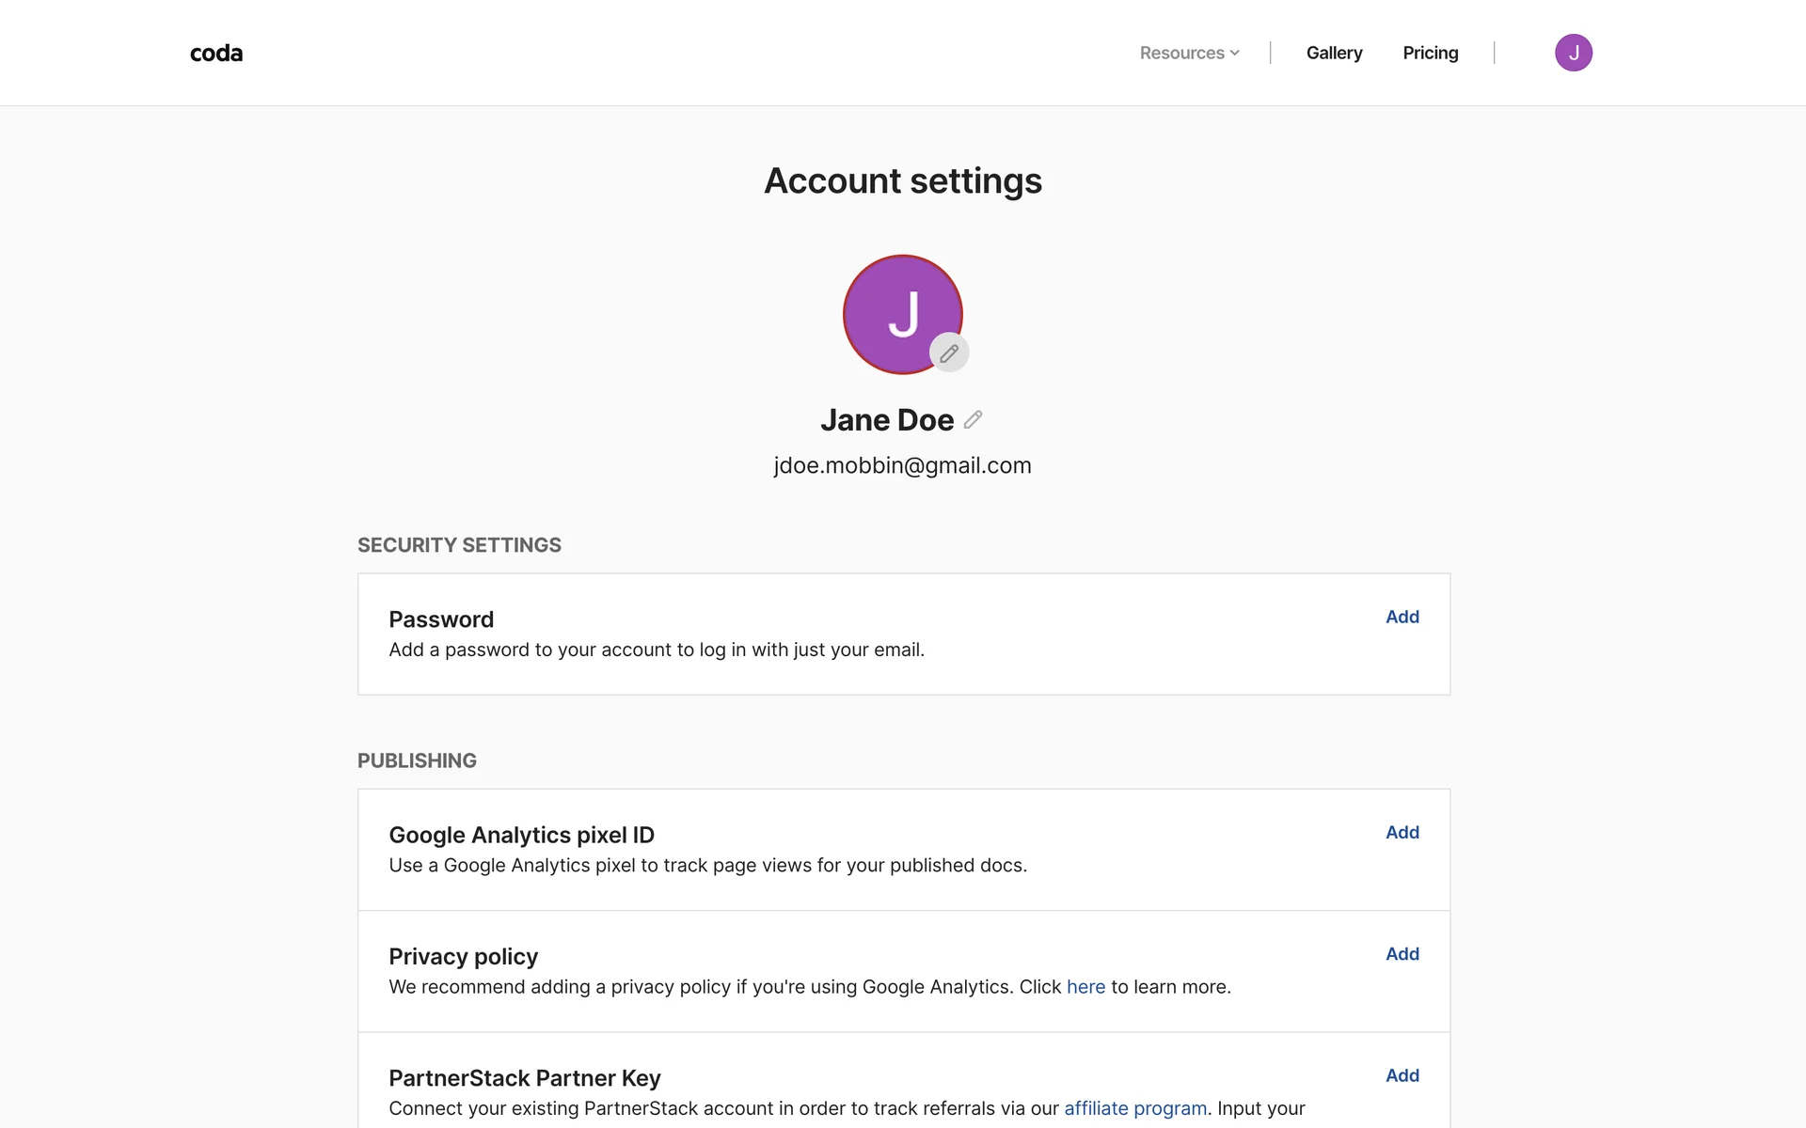
Task: Click the Resources chevron arrow
Action: point(1235,54)
